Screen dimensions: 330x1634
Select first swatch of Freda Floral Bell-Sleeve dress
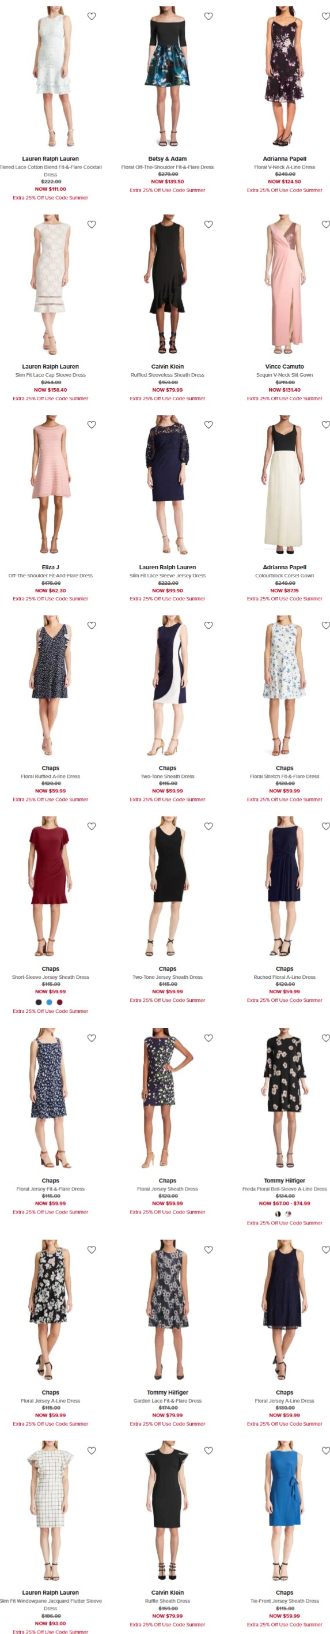278,1214
